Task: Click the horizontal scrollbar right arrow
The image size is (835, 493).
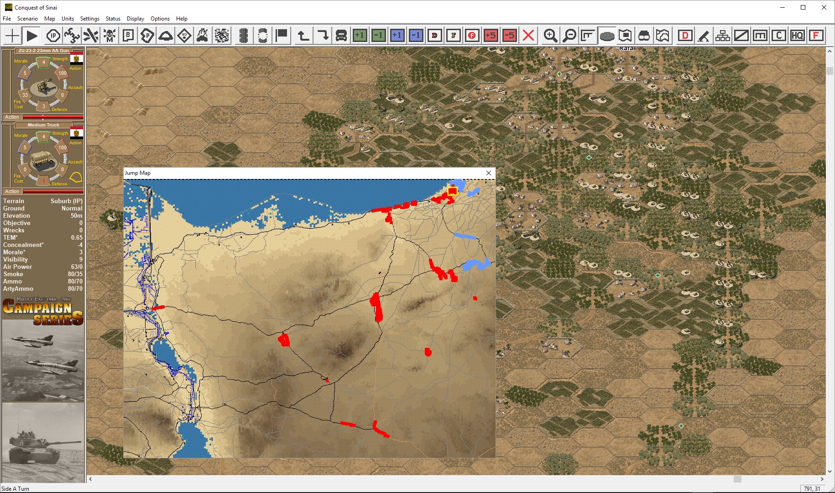Action: click(822, 479)
